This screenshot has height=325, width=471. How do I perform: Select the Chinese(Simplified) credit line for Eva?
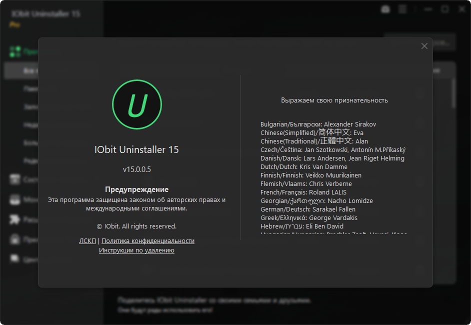tap(312, 132)
